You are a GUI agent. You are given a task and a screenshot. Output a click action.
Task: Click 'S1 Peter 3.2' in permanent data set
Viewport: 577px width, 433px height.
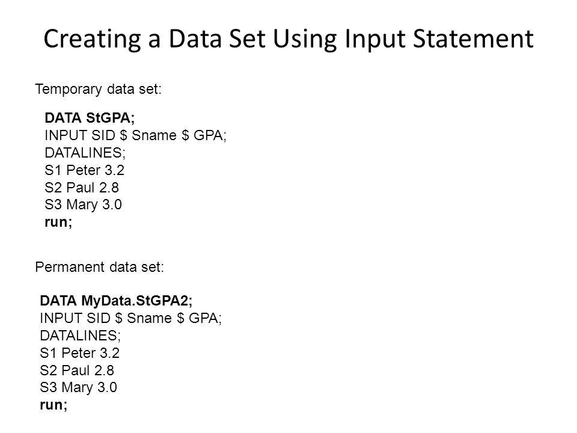coord(80,353)
